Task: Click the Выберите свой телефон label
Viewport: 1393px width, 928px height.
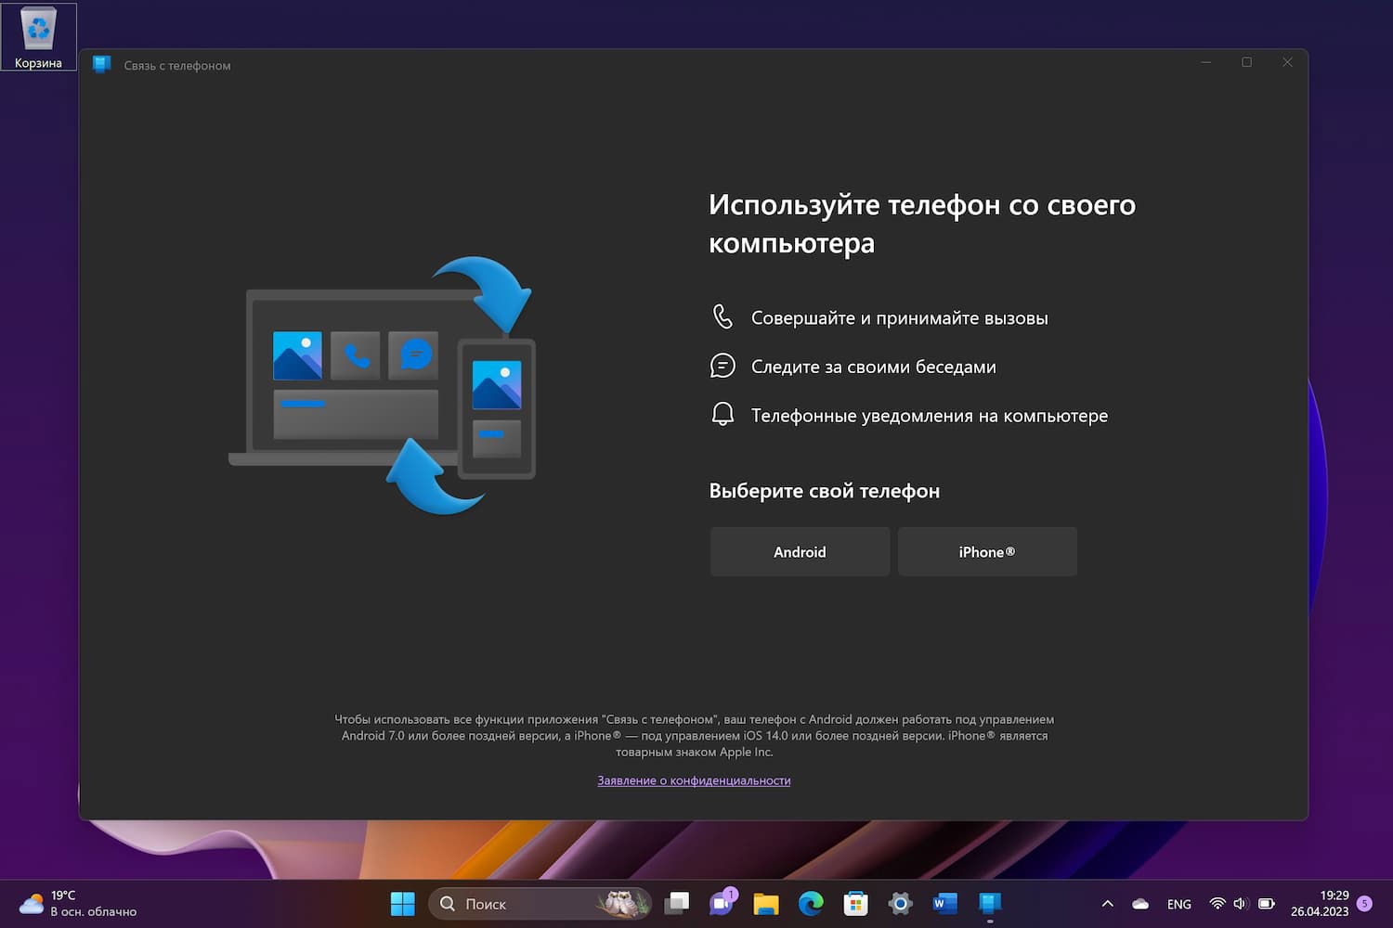Action: pyautogui.click(x=825, y=491)
